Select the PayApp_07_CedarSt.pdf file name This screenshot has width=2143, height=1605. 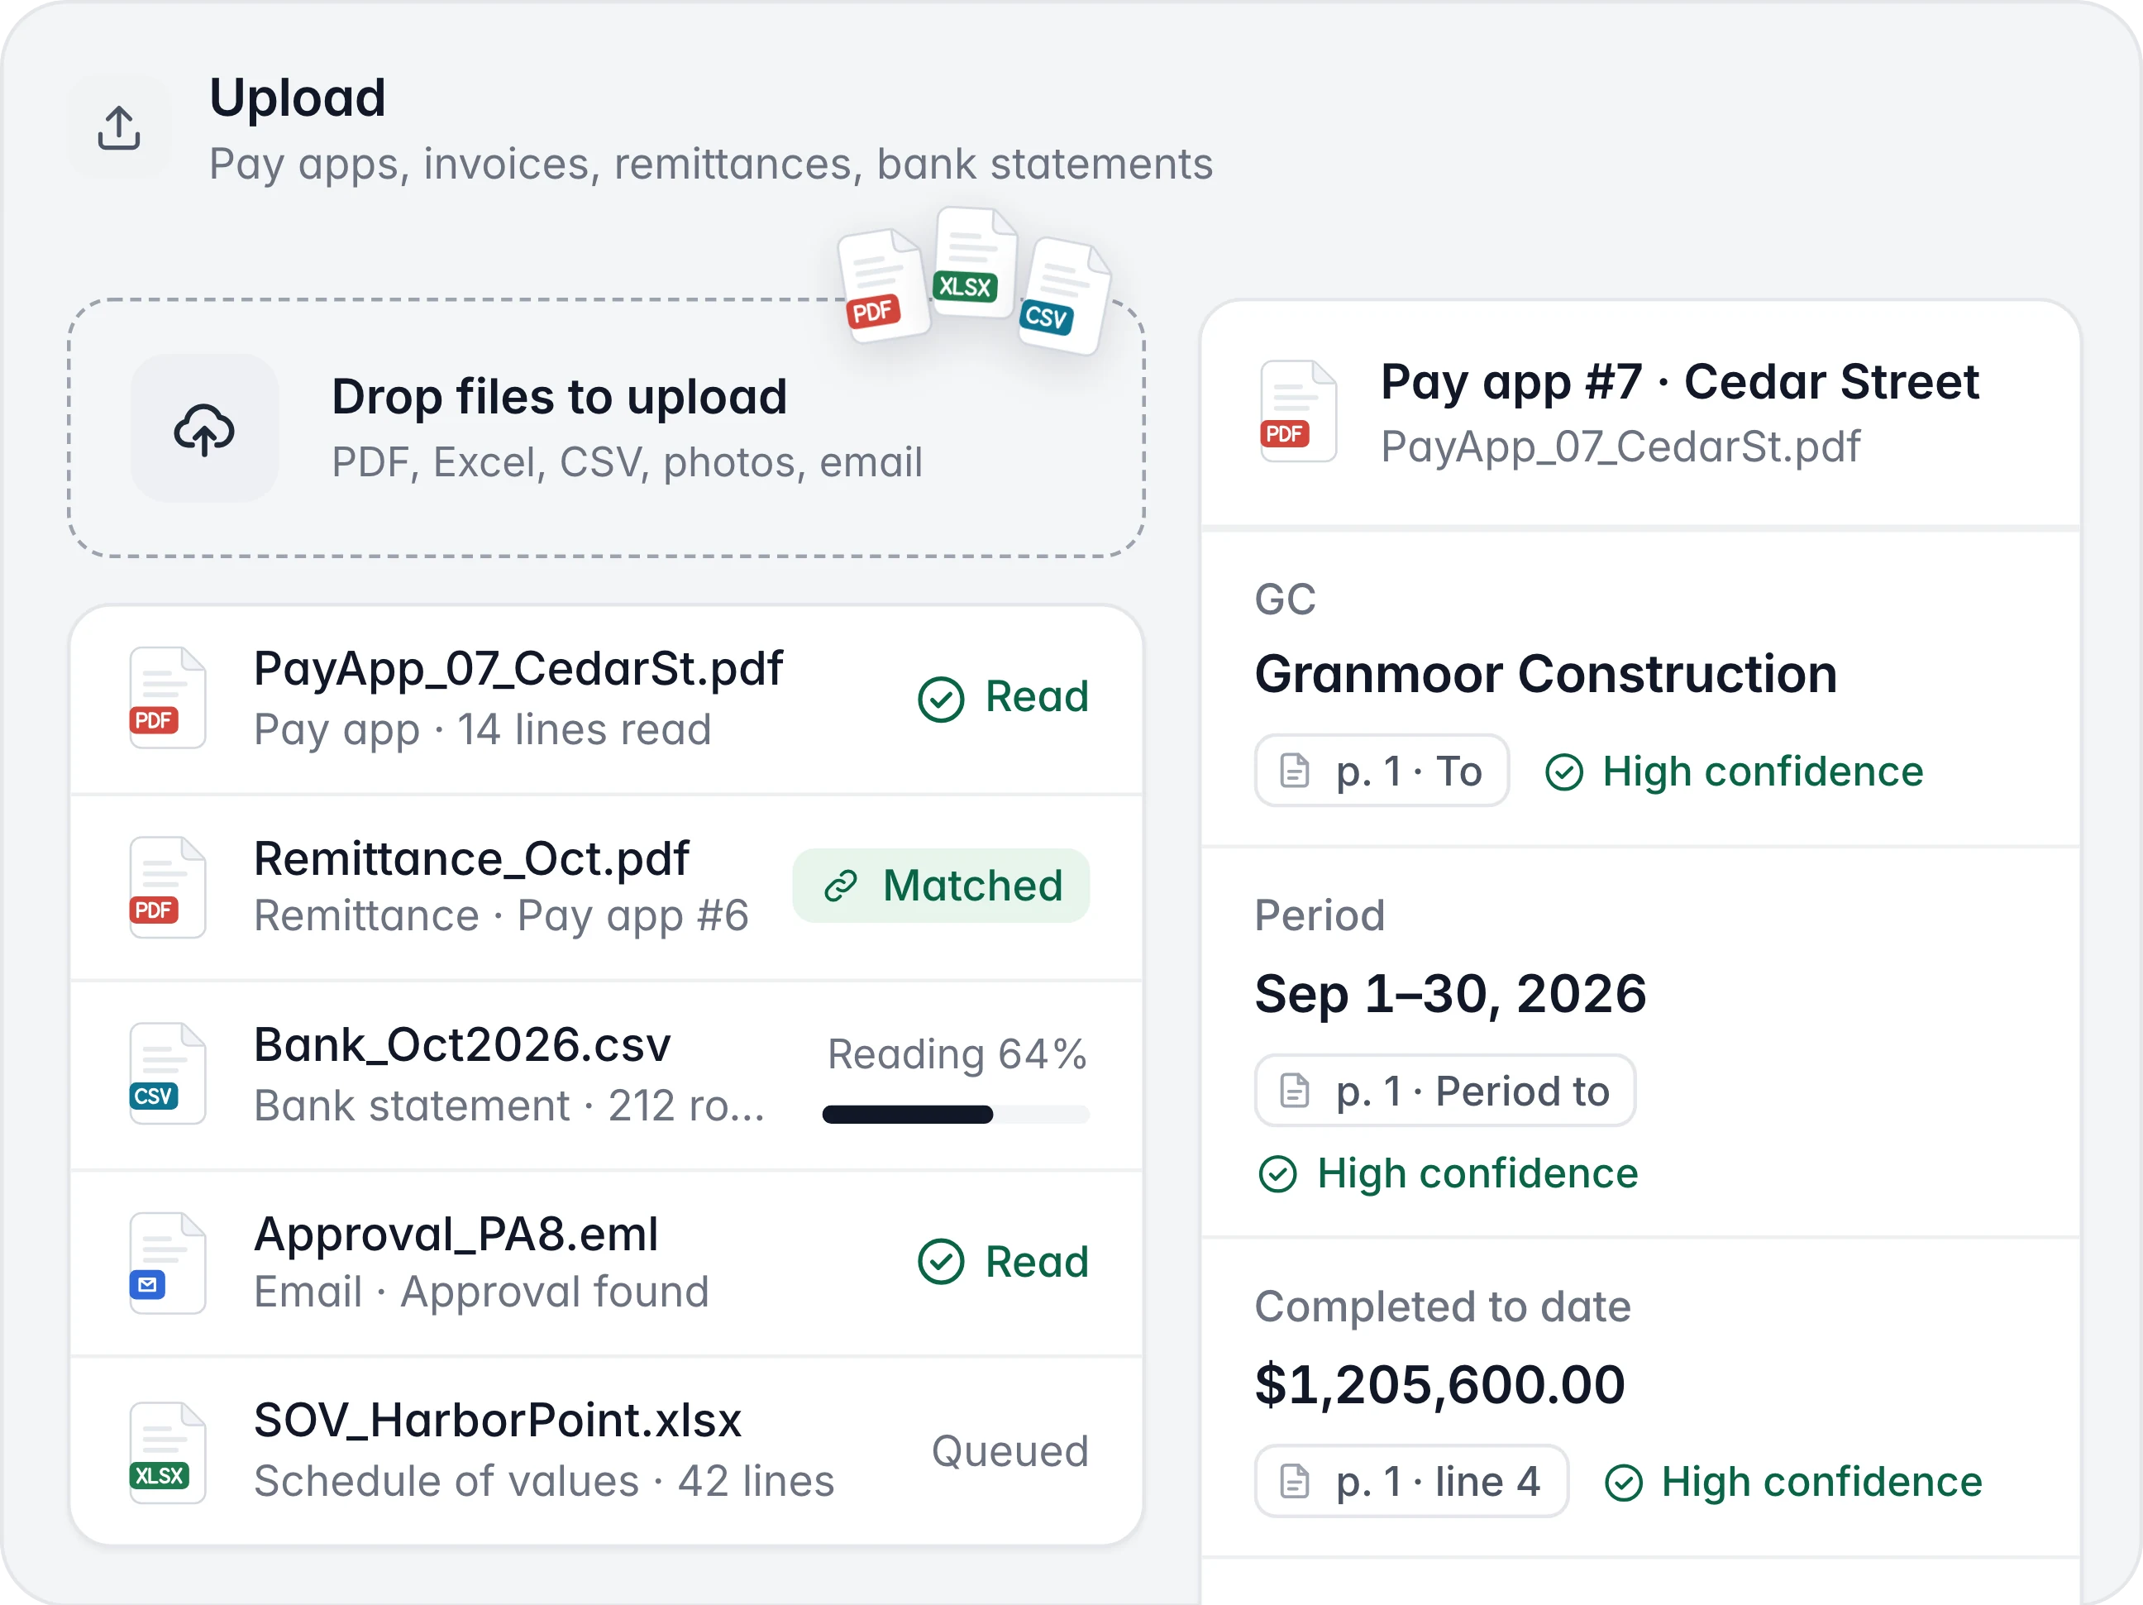pyautogui.click(x=518, y=669)
